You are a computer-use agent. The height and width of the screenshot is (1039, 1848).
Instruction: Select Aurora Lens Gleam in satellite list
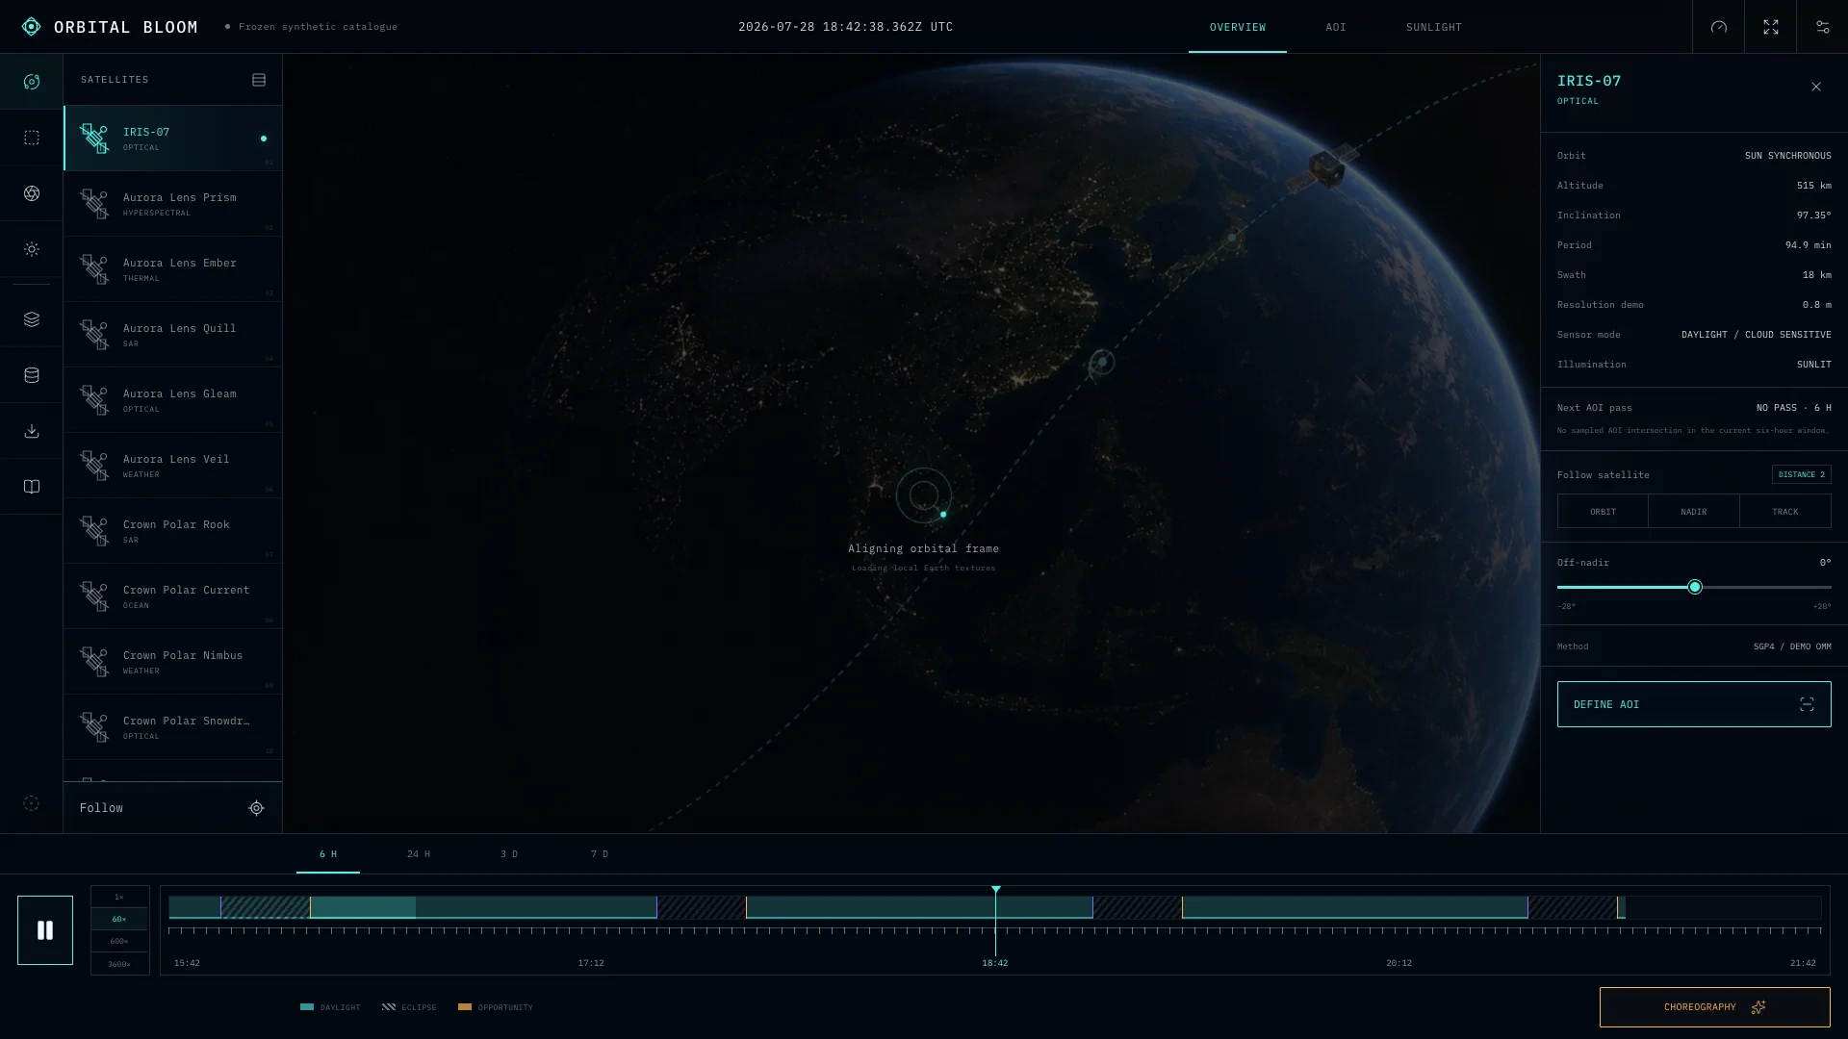click(173, 400)
